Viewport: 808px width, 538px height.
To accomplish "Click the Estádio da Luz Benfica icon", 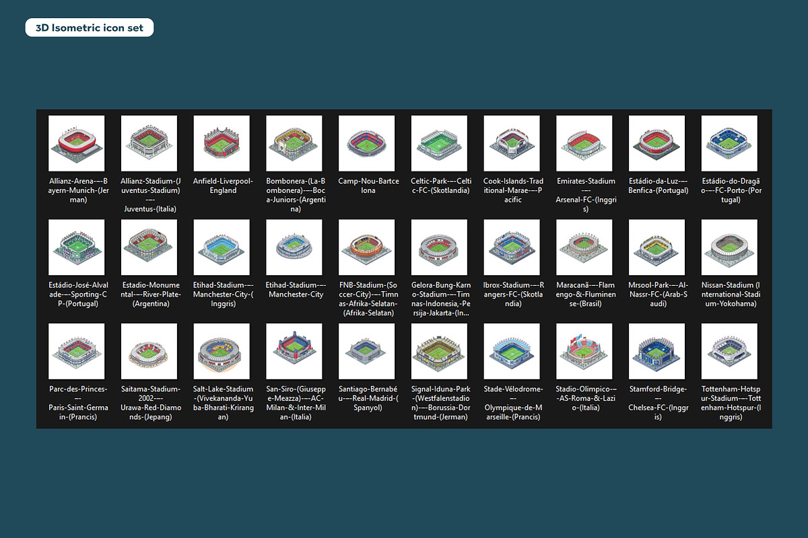I will click(x=657, y=143).
